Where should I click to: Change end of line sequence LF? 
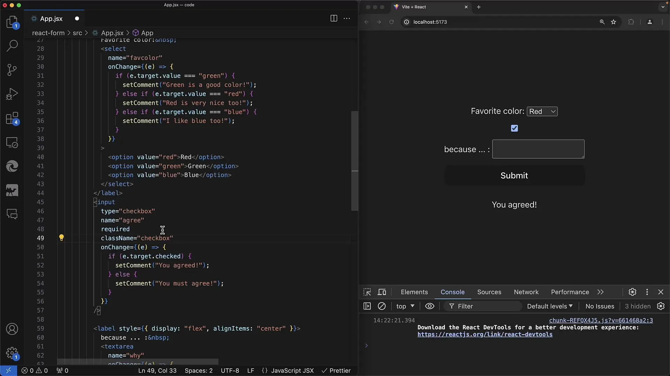(x=251, y=370)
